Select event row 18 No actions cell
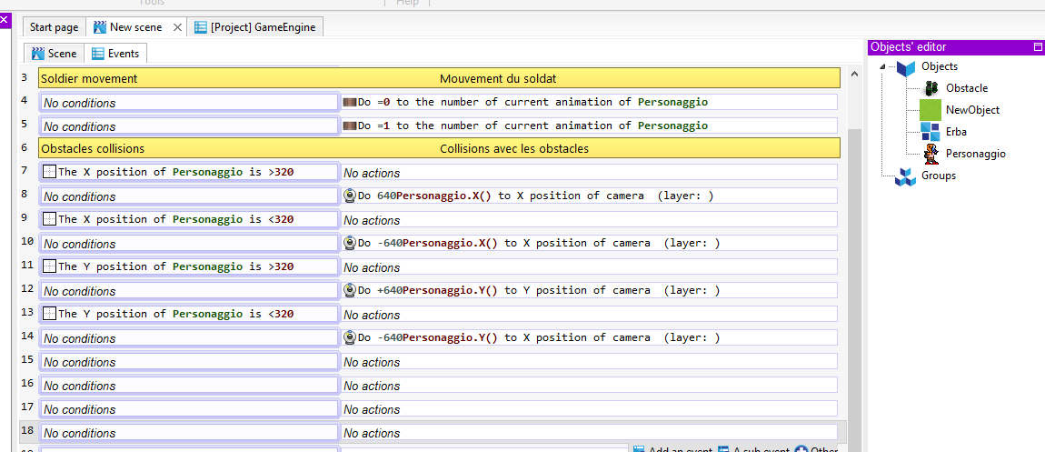Viewport: 1045px width, 452px height. point(589,433)
